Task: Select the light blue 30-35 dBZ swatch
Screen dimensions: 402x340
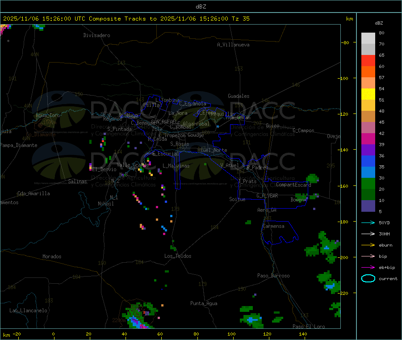Action: click(x=368, y=172)
